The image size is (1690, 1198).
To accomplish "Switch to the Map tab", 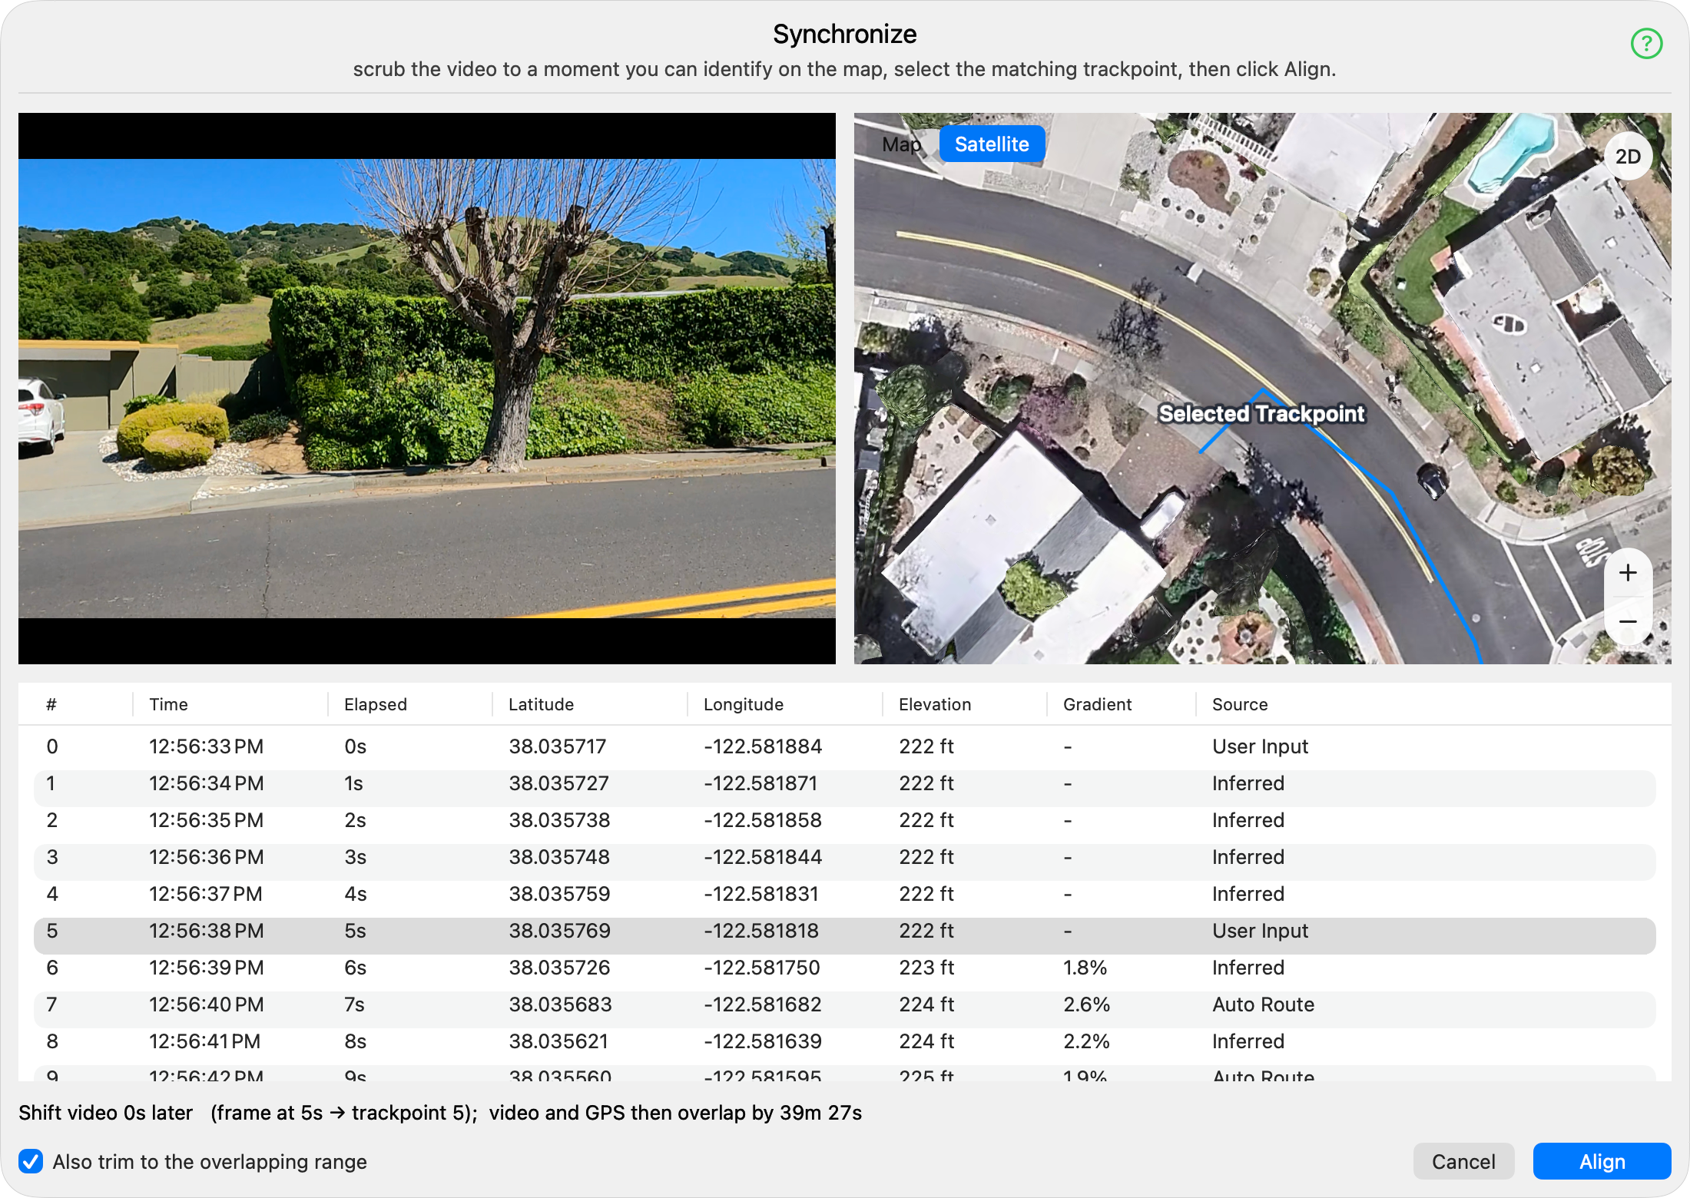I will [901, 144].
